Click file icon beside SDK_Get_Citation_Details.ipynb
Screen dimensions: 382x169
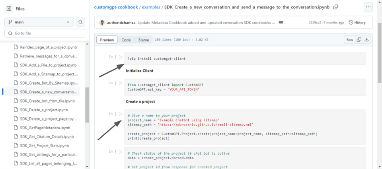click(16, 137)
